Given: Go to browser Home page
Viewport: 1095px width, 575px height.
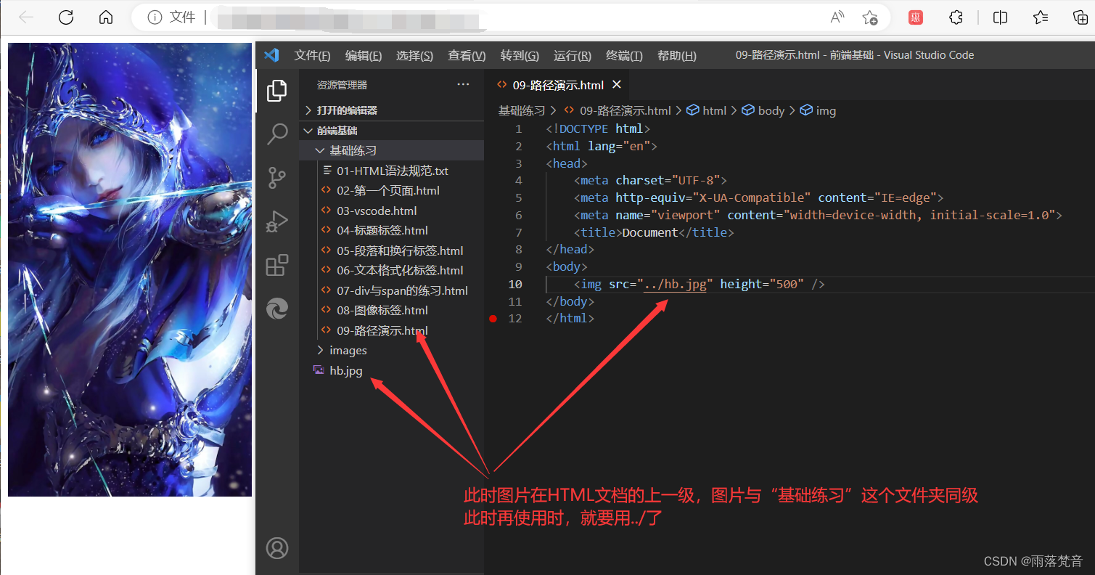Looking at the screenshot, I should 106,17.
